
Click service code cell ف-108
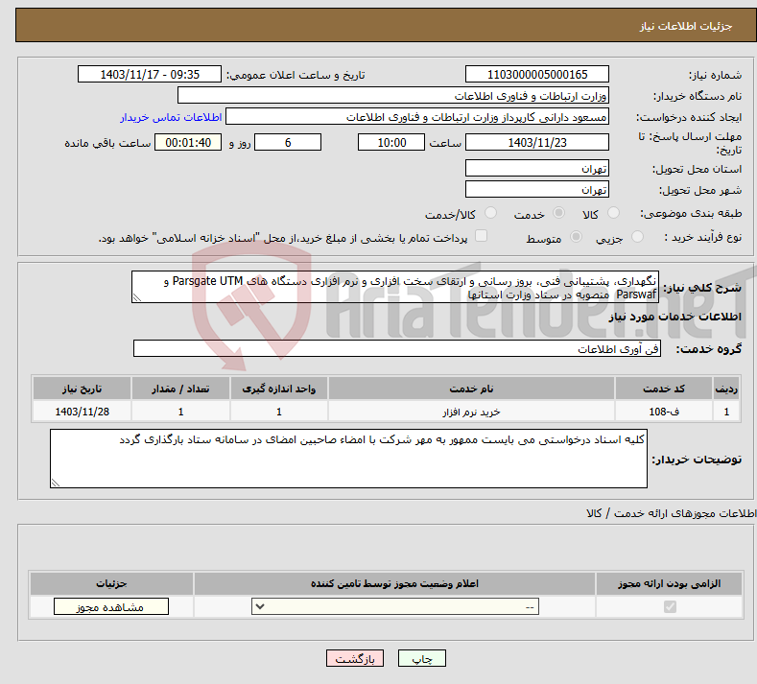click(x=664, y=412)
